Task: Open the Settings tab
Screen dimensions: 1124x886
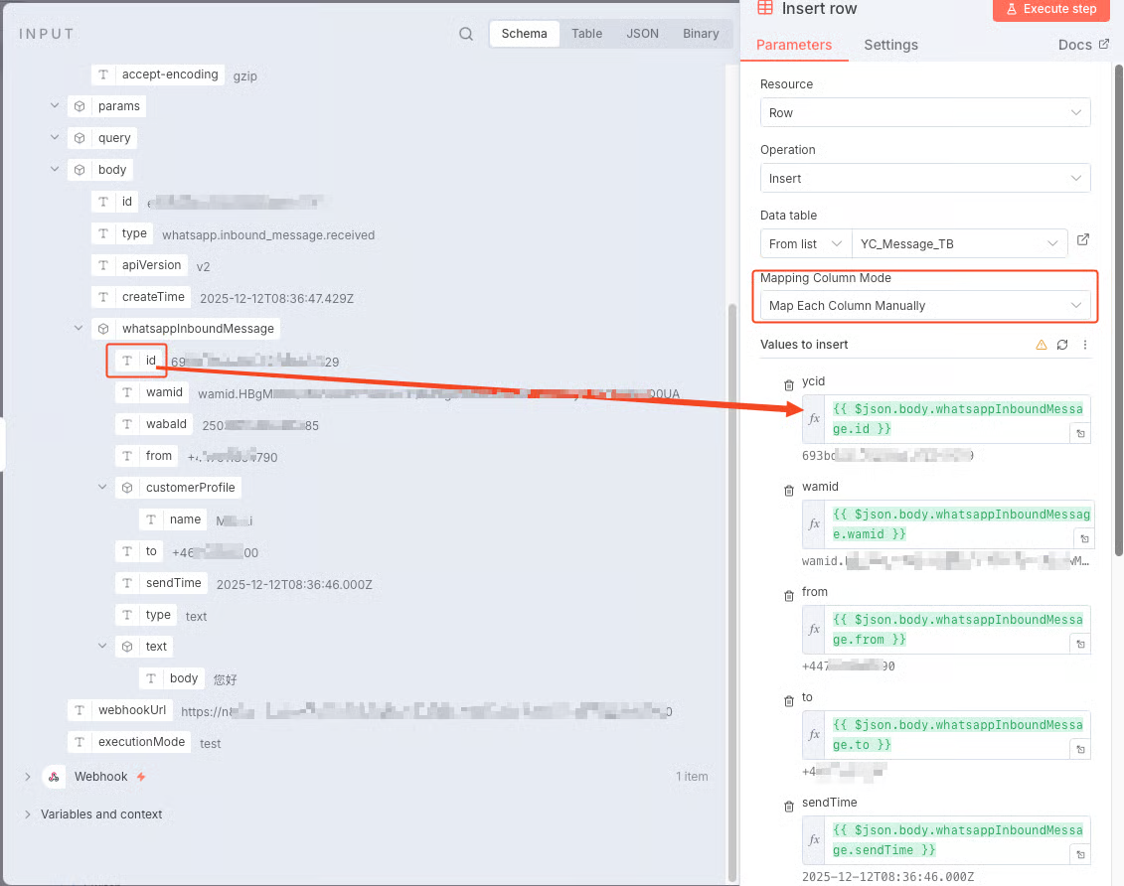Action: pyautogui.click(x=890, y=45)
